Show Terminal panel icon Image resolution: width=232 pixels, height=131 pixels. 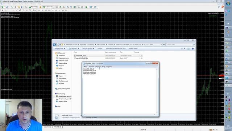point(22,7)
